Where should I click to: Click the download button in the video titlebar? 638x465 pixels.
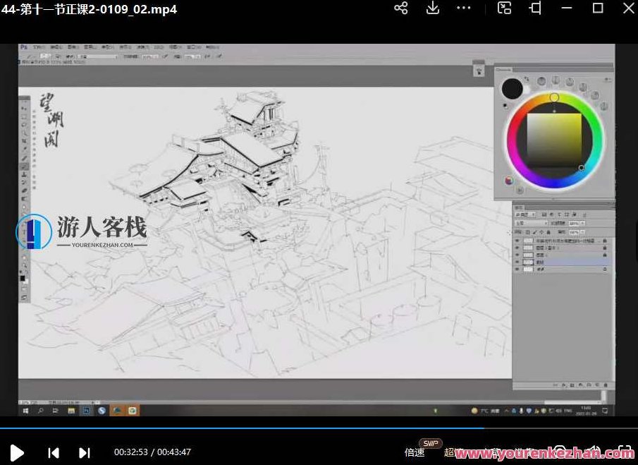432,8
